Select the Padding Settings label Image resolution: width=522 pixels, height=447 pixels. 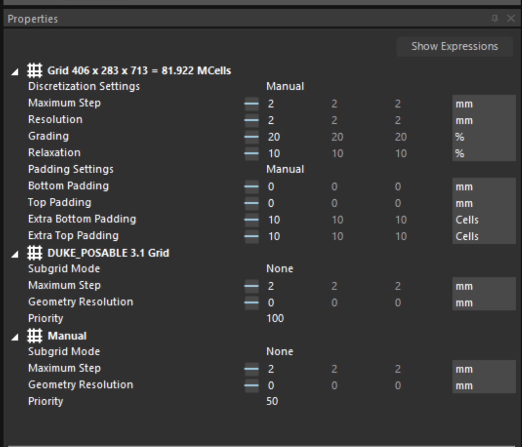point(71,169)
